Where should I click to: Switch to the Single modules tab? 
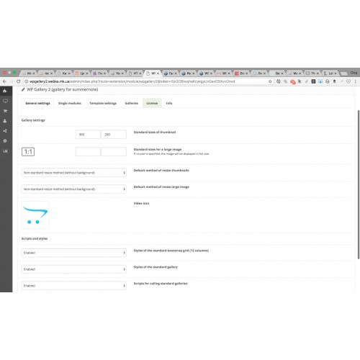click(70, 103)
